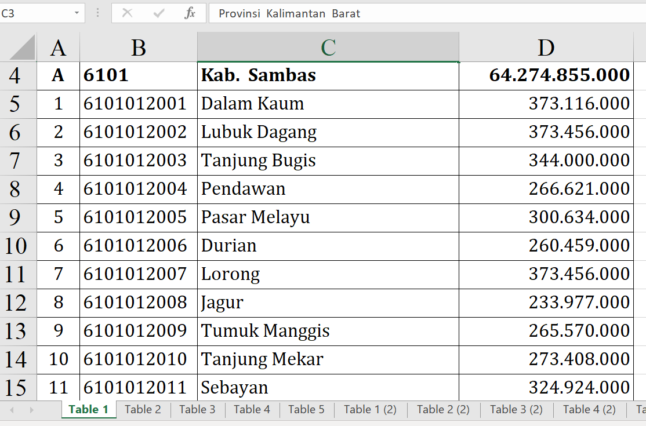
Task: Click the cell containing Tanjung Bugis
Action: coord(328,161)
